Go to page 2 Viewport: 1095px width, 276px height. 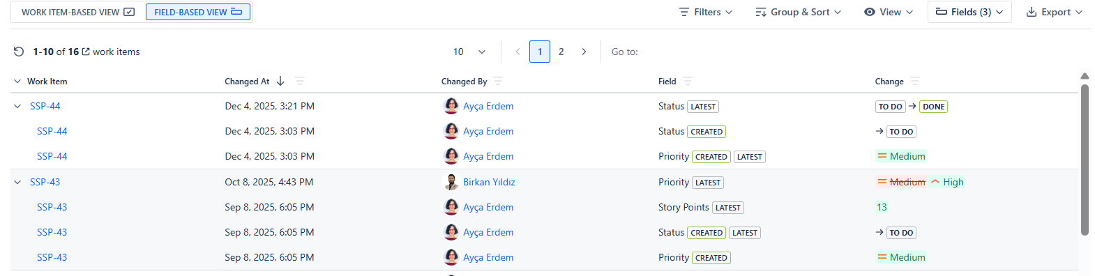pyautogui.click(x=561, y=52)
